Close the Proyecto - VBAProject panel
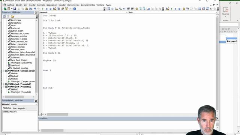 pyautogui.click(x=36, y=12)
